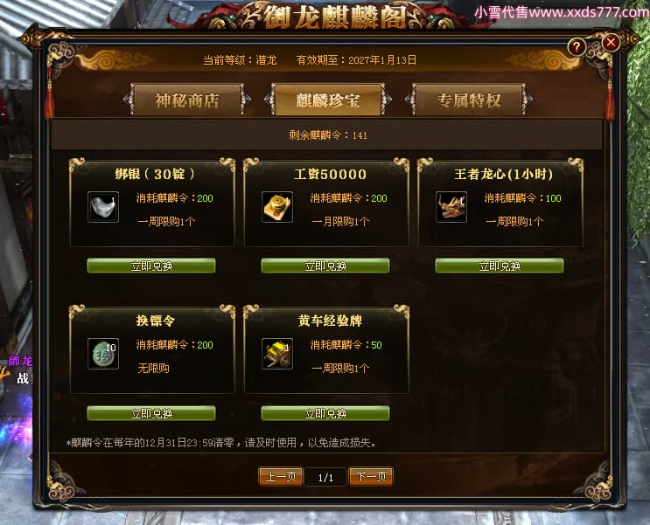Redeem 黄车经验牌 with 立即兑换

point(325,413)
